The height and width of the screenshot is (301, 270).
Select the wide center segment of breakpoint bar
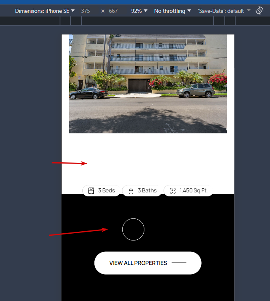click(x=147, y=21)
